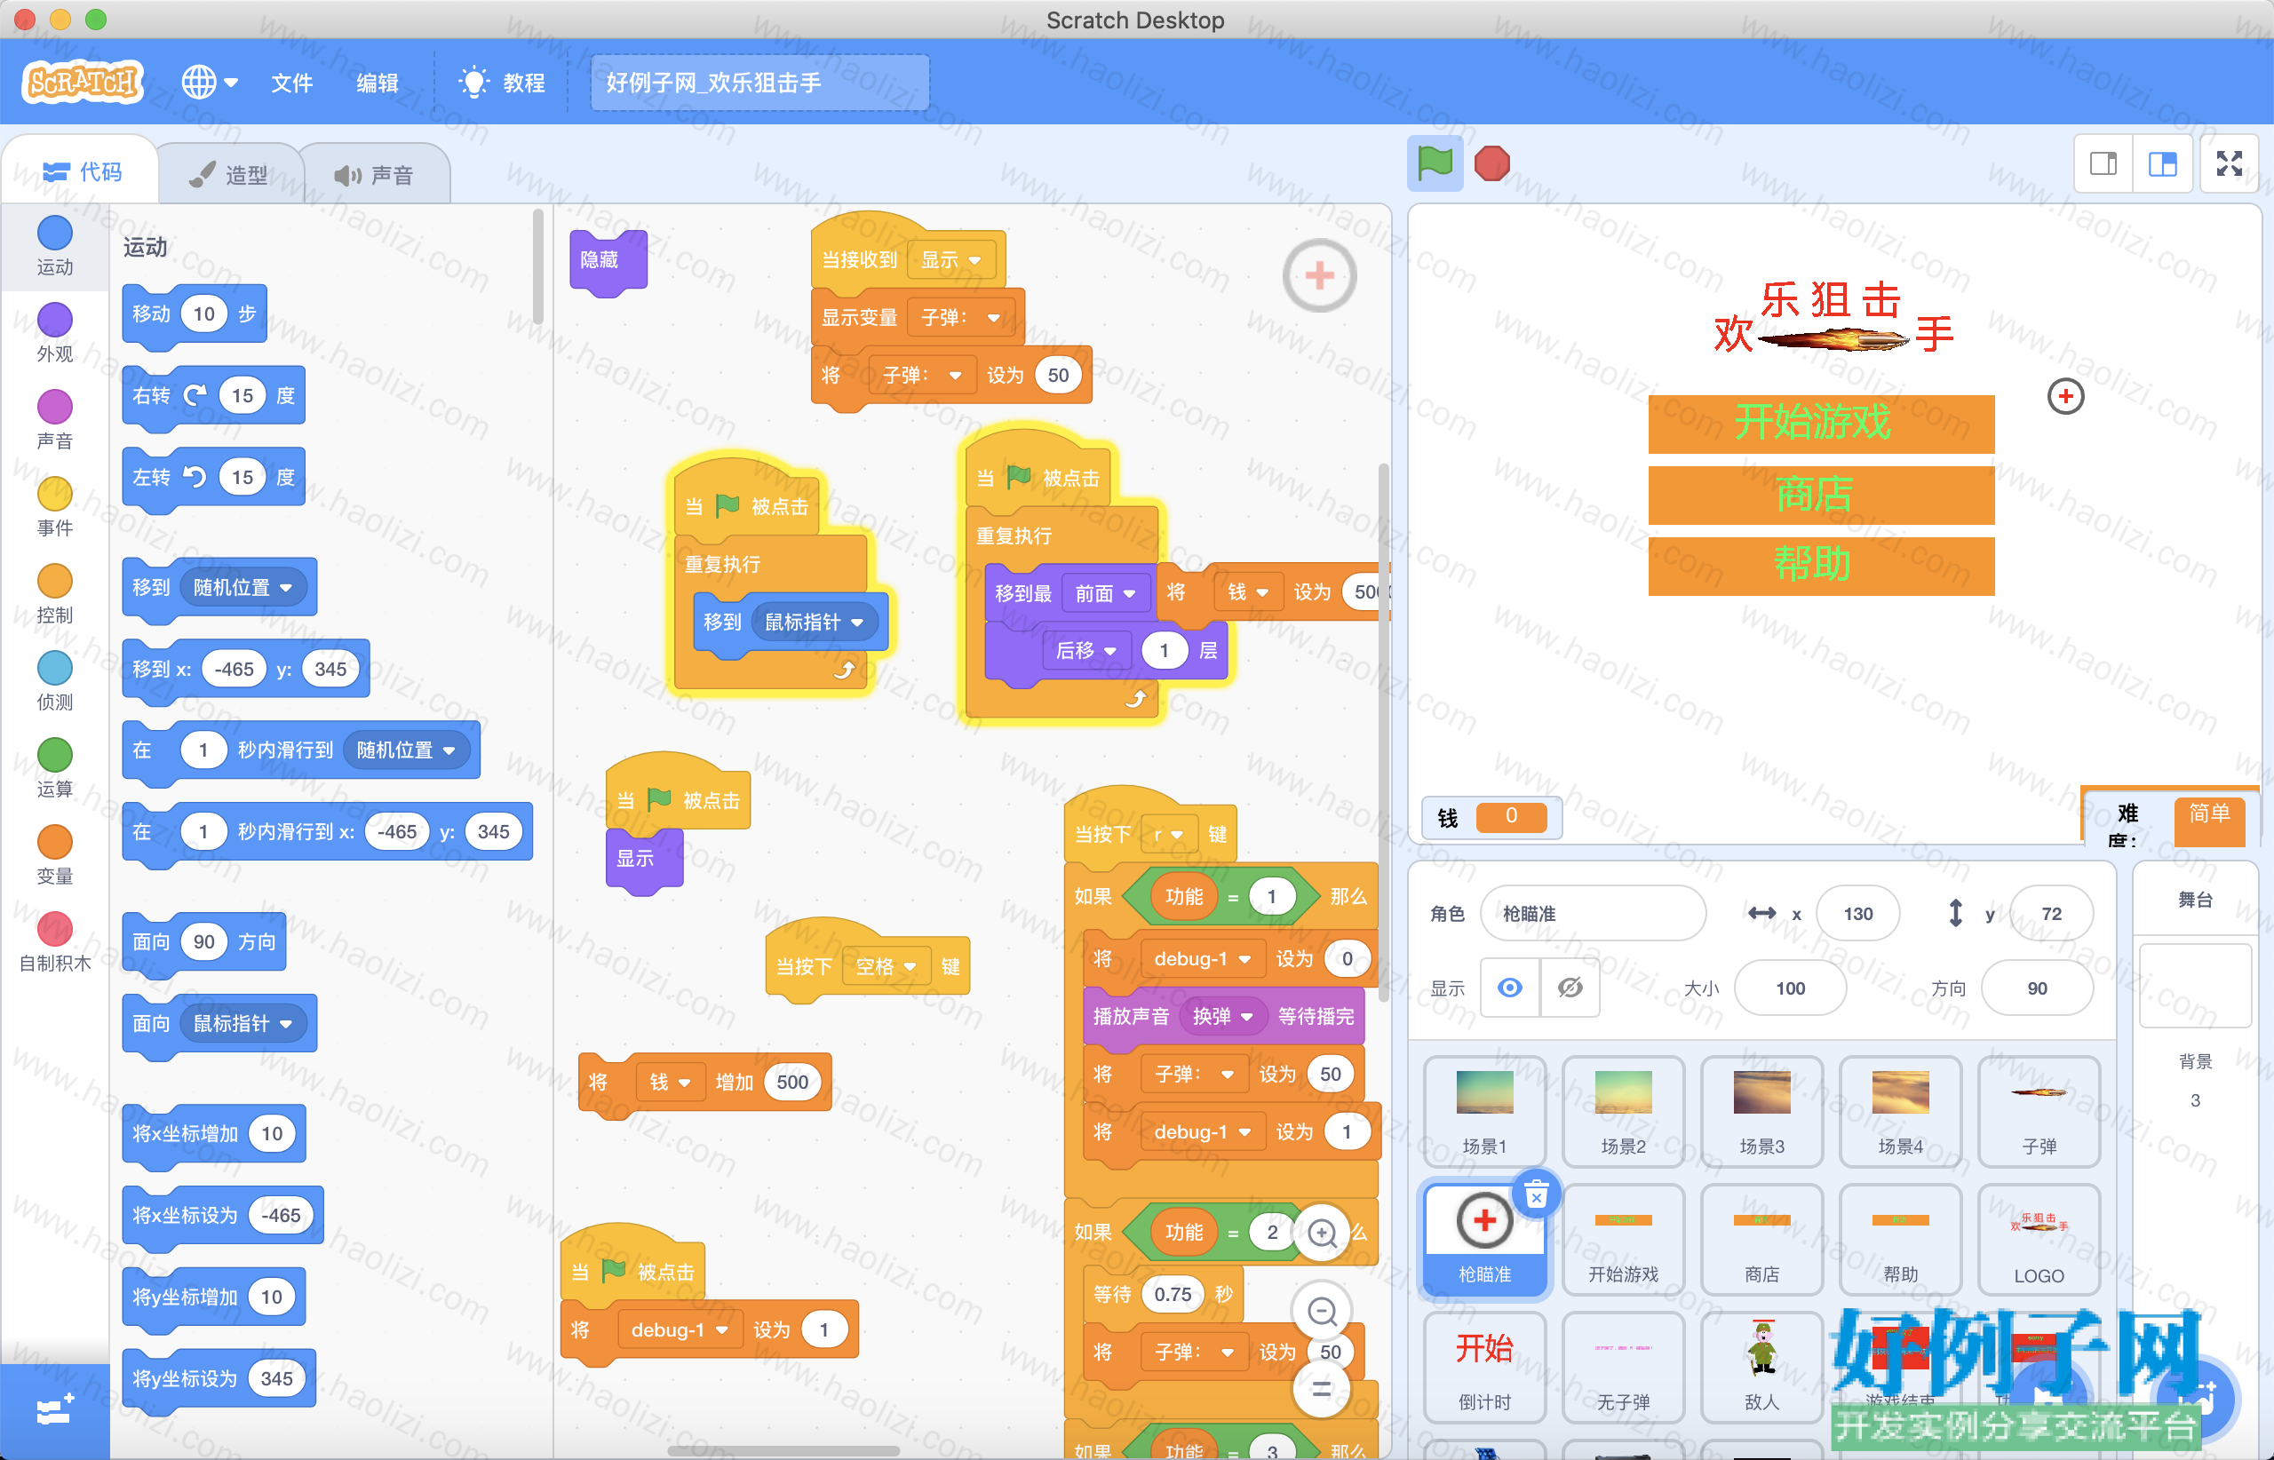Click the workspace horizontal scrollbar
The width and height of the screenshot is (2274, 1460).
click(783, 1450)
